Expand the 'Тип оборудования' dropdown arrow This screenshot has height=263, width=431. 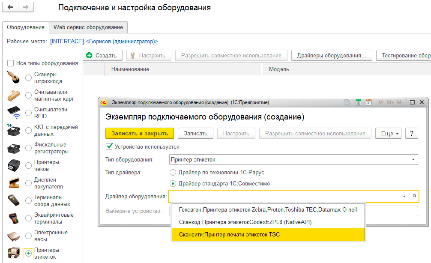click(x=413, y=160)
